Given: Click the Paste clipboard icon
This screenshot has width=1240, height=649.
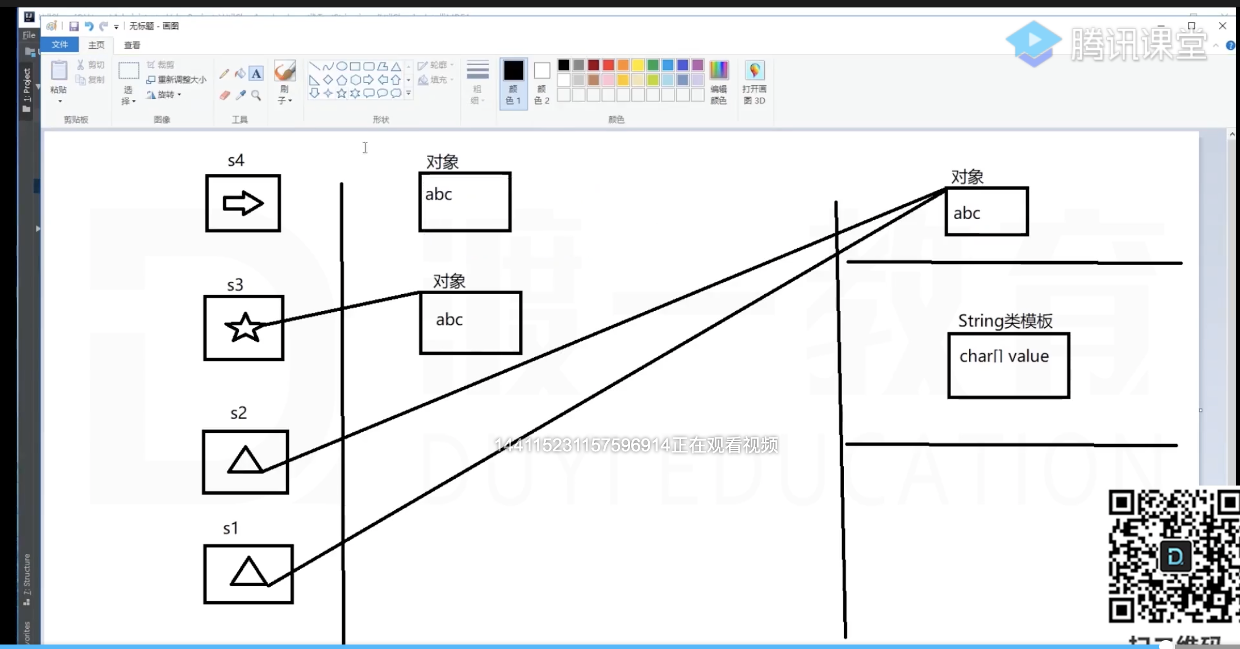Looking at the screenshot, I should click(x=59, y=71).
